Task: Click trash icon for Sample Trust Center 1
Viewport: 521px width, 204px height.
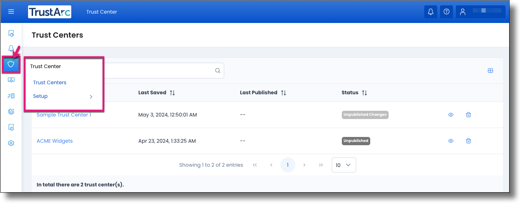Action: (x=468, y=115)
